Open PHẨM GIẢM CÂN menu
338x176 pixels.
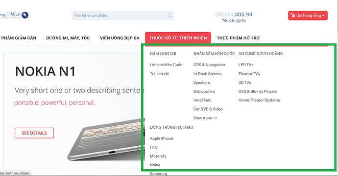[x=19, y=38]
